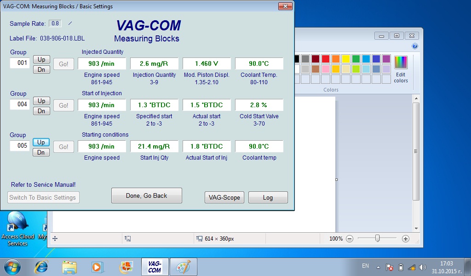Switch to Paint using its taskbar icon
The width and height of the screenshot is (471, 276).
click(x=183, y=266)
